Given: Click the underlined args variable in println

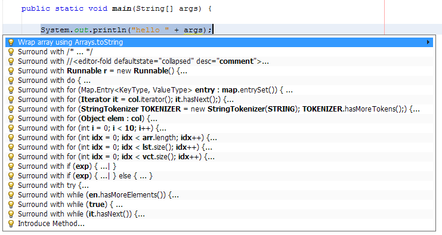Looking at the screenshot, I should (x=193, y=30).
